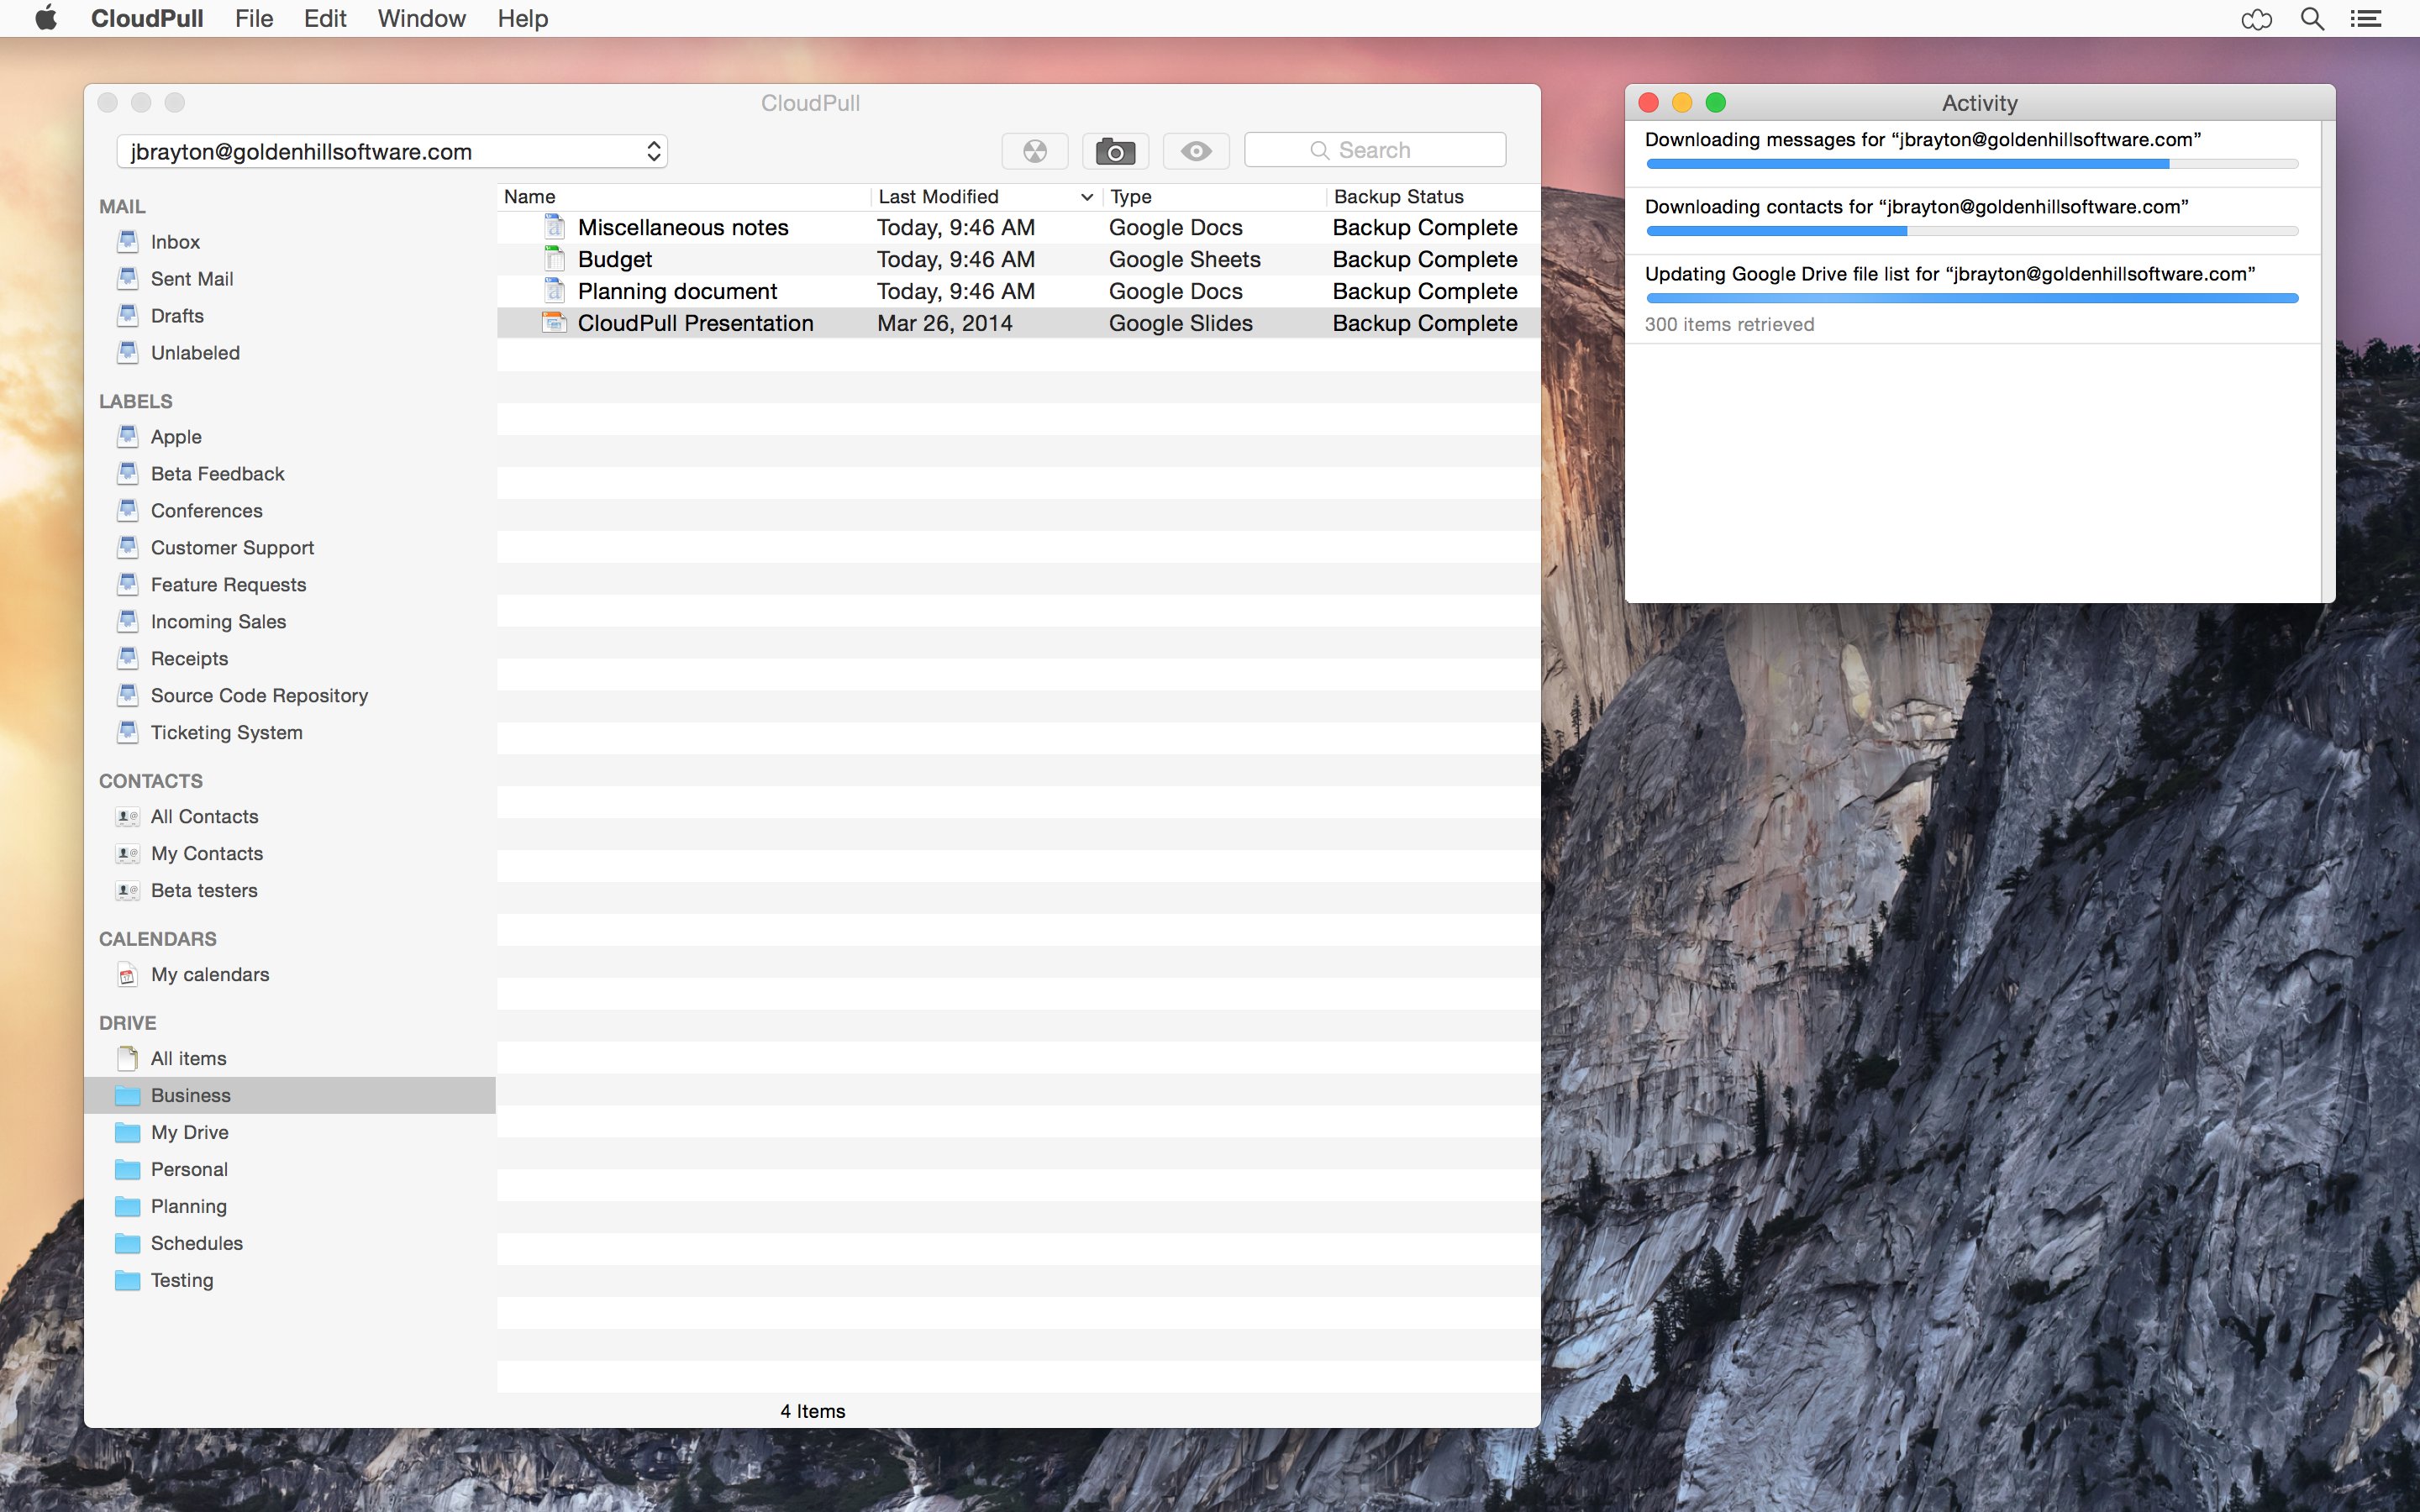Focus the Search field

pyautogui.click(x=1375, y=150)
